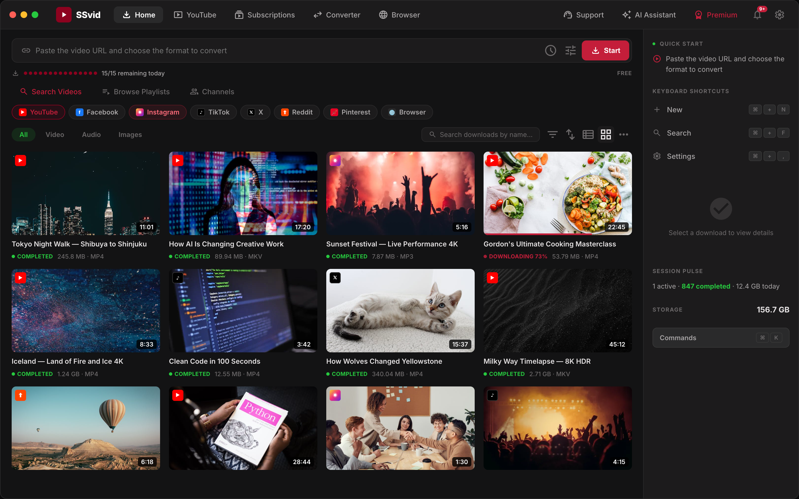The width and height of the screenshot is (799, 499).
Task: Click the Start download button
Action: coord(606,50)
